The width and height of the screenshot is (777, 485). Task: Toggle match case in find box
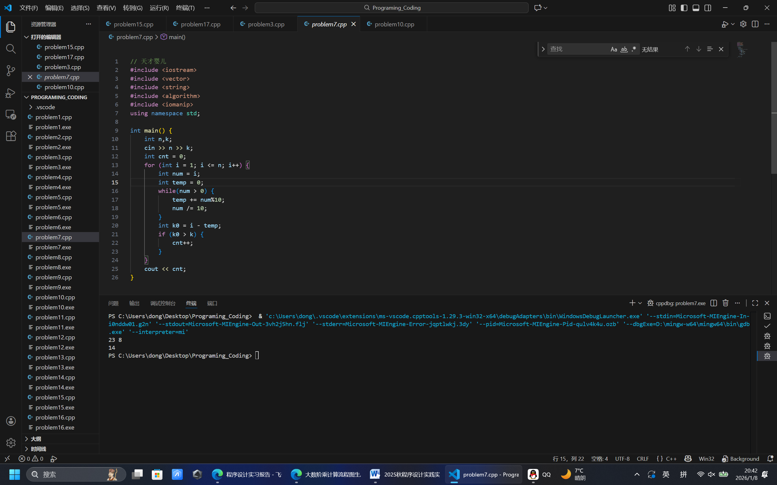click(614, 49)
